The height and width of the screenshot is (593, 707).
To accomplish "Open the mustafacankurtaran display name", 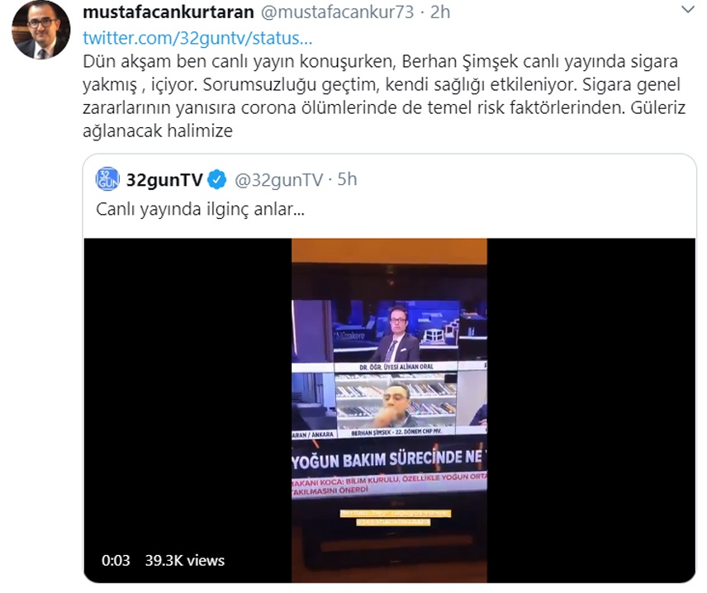I will (x=168, y=12).
